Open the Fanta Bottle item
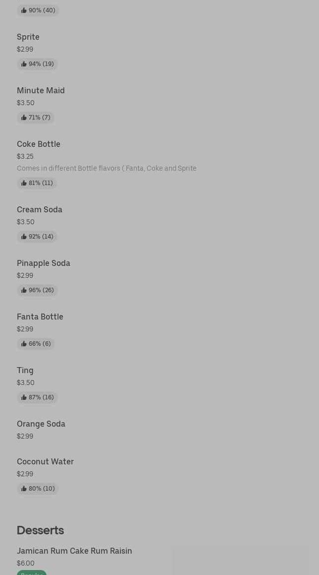319x575 pixels. 40,317
